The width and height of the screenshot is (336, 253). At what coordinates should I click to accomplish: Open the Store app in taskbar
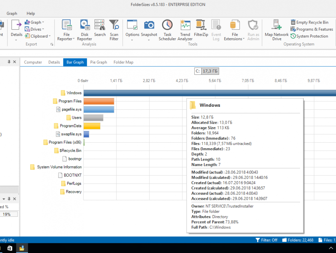10,248
